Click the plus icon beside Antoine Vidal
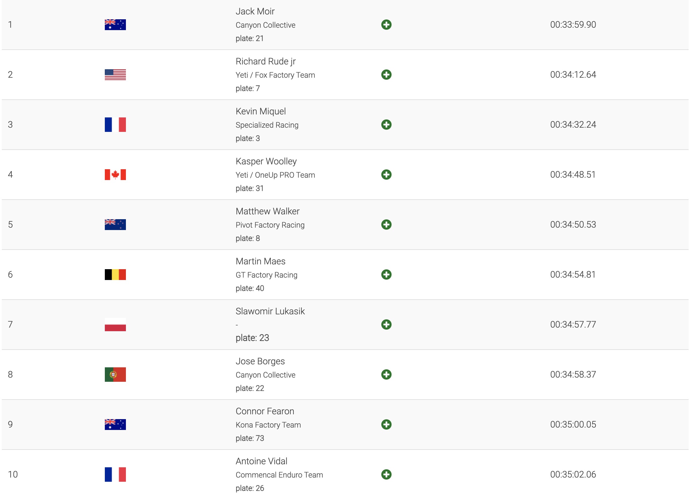The width and height of the screenshot is (691, 498). 386,474
